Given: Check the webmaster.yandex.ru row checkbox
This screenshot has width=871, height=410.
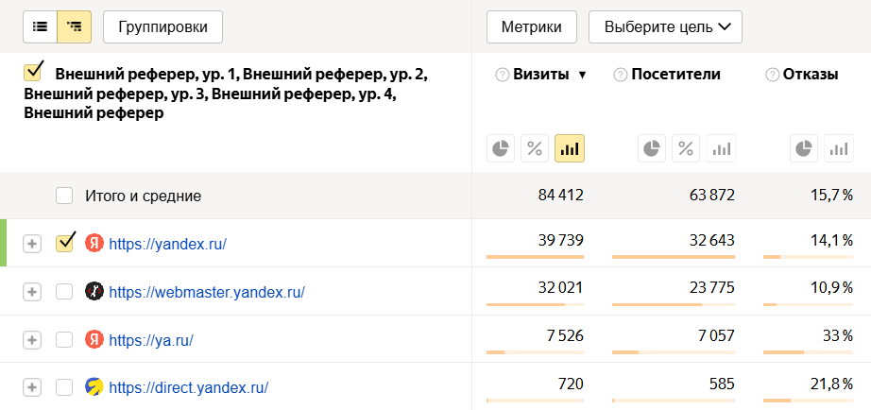Looking at the screenshot, I should [64, 292].
